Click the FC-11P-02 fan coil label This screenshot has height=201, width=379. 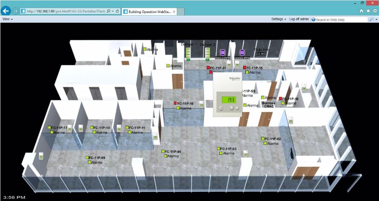click(x=273, y=139)
